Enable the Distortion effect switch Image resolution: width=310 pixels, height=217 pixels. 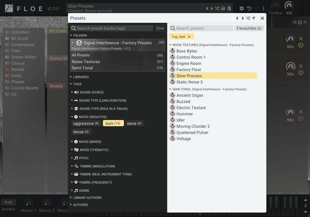tap(7, 32)
